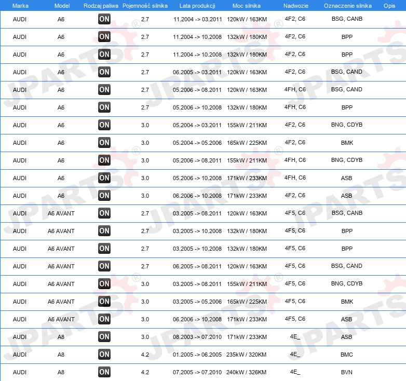The height and width of the screenshot is (381, 406).
Task: Select the BSG, CANB code in the 4F2, C6 row
Action: [x=347, y=19]
